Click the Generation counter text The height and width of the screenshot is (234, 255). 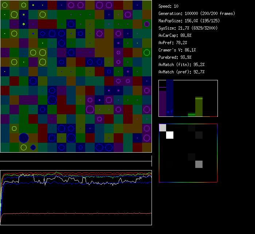click(x=197, y=14)
